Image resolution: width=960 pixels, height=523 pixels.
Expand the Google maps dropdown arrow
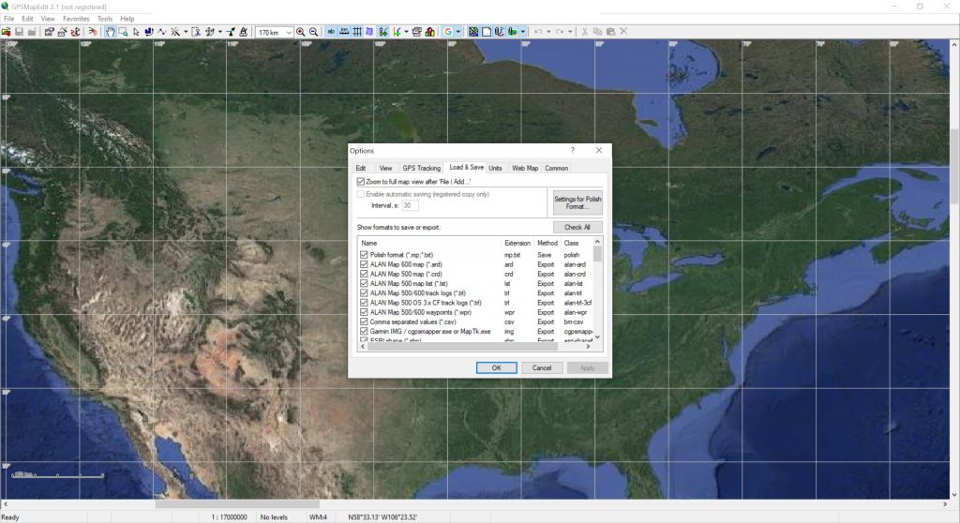458,31
